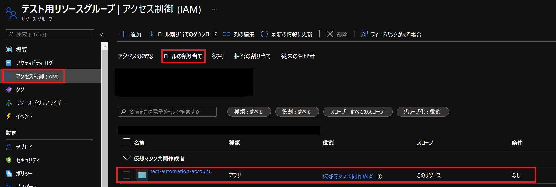The width and height of the screenshot is (556, 187).
Task: Download role assignments via ロール割り当てのダウンロード
Action: coord(183,34)
